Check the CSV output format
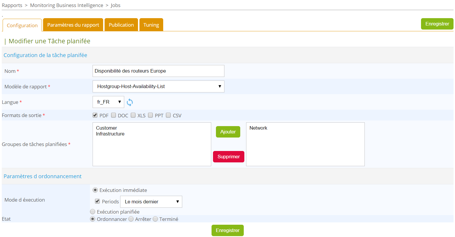Screen dimensions: 455x237 [168, 115]
